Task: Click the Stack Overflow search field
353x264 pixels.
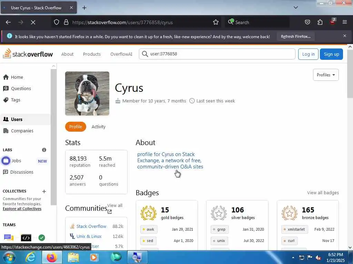Action: [217, 54]
